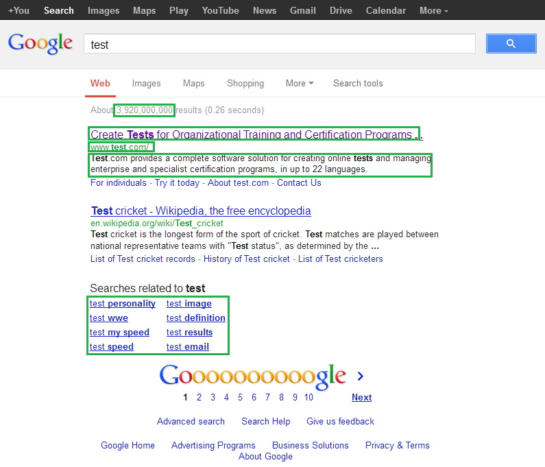
Task: Go to results page 8
Action: click(281, 397)
